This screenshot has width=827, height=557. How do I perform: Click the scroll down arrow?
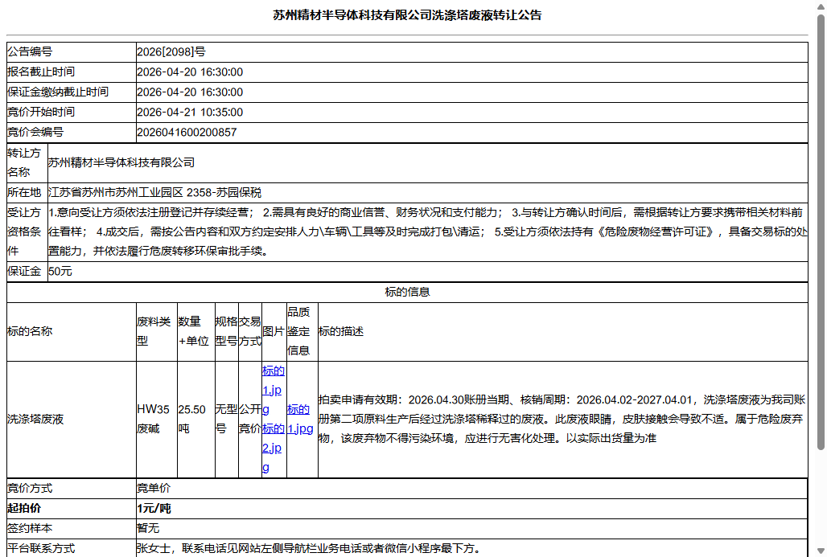(820, 551)
